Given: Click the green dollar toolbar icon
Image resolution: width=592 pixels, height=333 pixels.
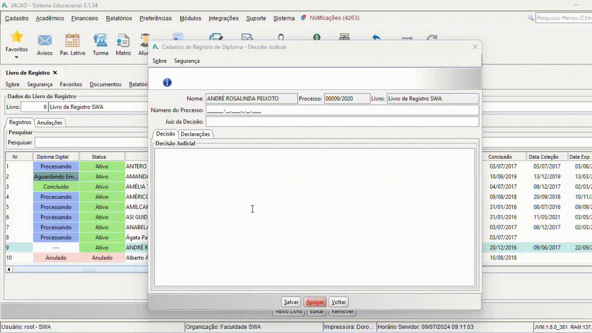Looking at the screenshot, I should 316,37.
